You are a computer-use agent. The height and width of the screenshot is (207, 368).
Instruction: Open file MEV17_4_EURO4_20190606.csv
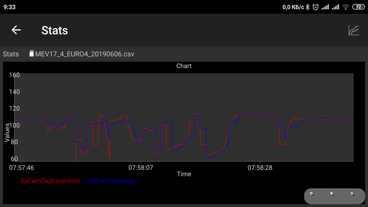point(85,54)
